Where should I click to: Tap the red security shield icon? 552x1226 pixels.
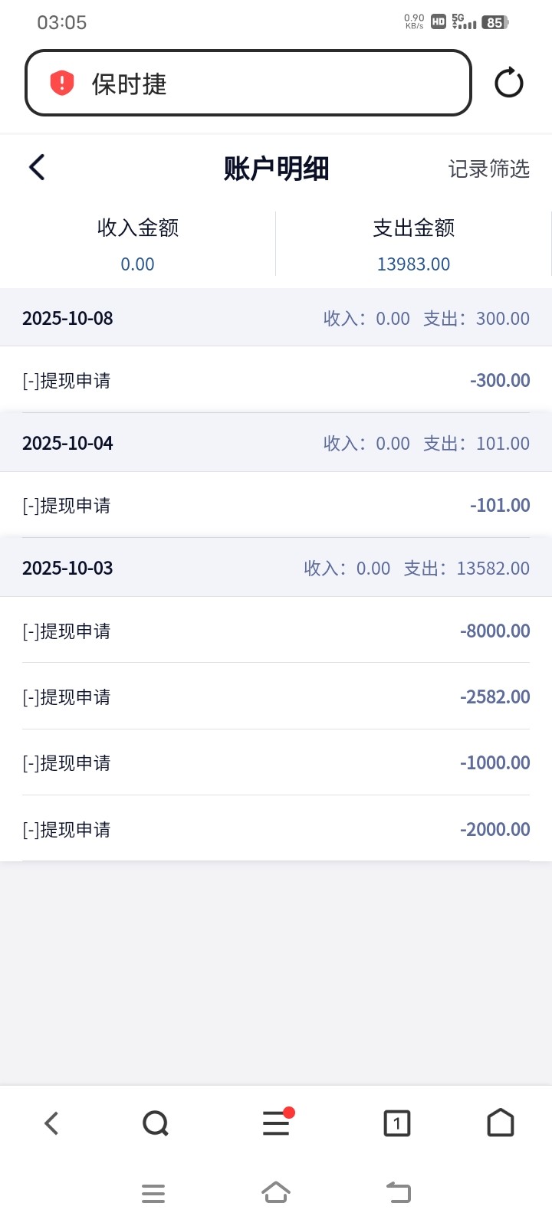[x=62, y=83]
